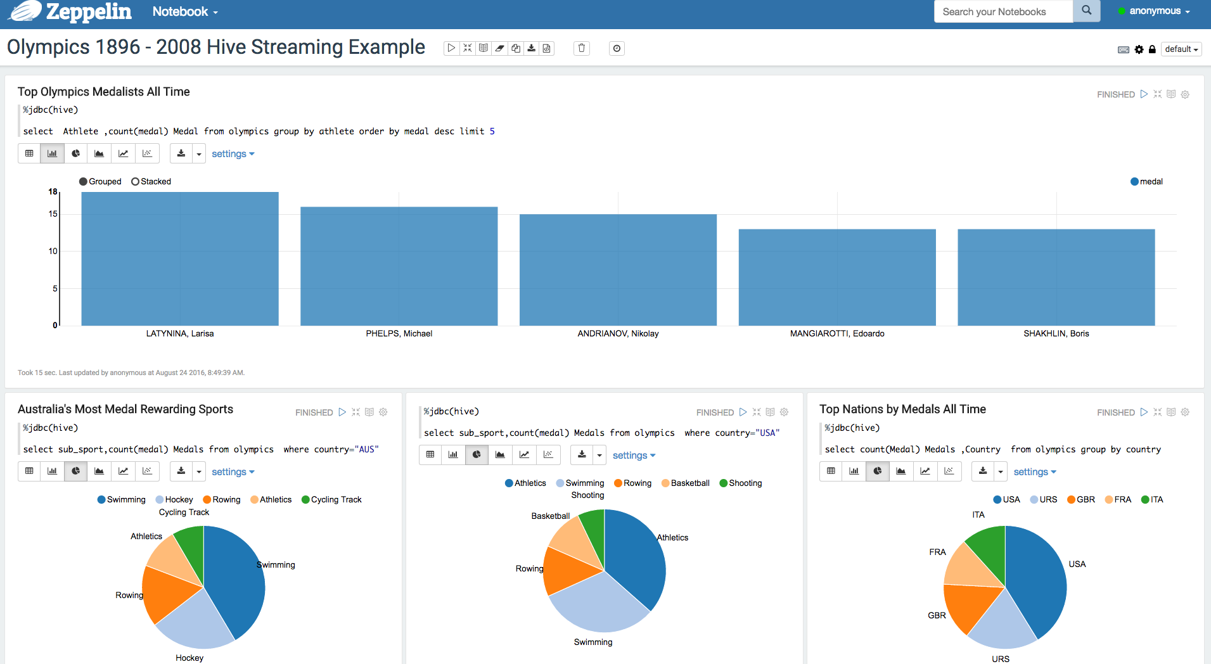
Task: Select the Stacked radio button
Action: (x=135, y=181)
